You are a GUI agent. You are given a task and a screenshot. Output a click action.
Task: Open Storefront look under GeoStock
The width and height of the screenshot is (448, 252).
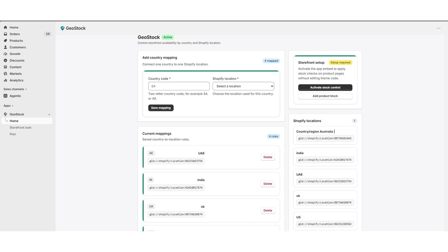(x=20, y=127)
